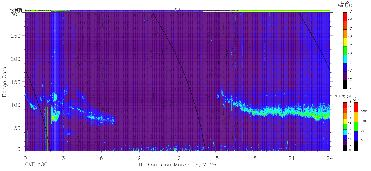Click the '24' UT hour tick label
Image resolution: width=371 pixels, height=171 pixels.
coord(330,158)
